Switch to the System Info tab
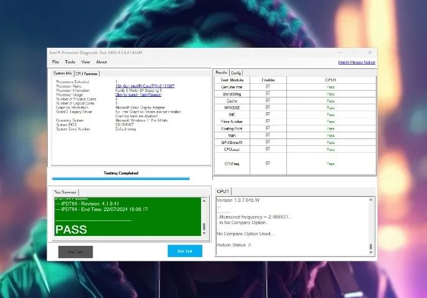This screenshot has height=298, width=427. coord(63,73)
